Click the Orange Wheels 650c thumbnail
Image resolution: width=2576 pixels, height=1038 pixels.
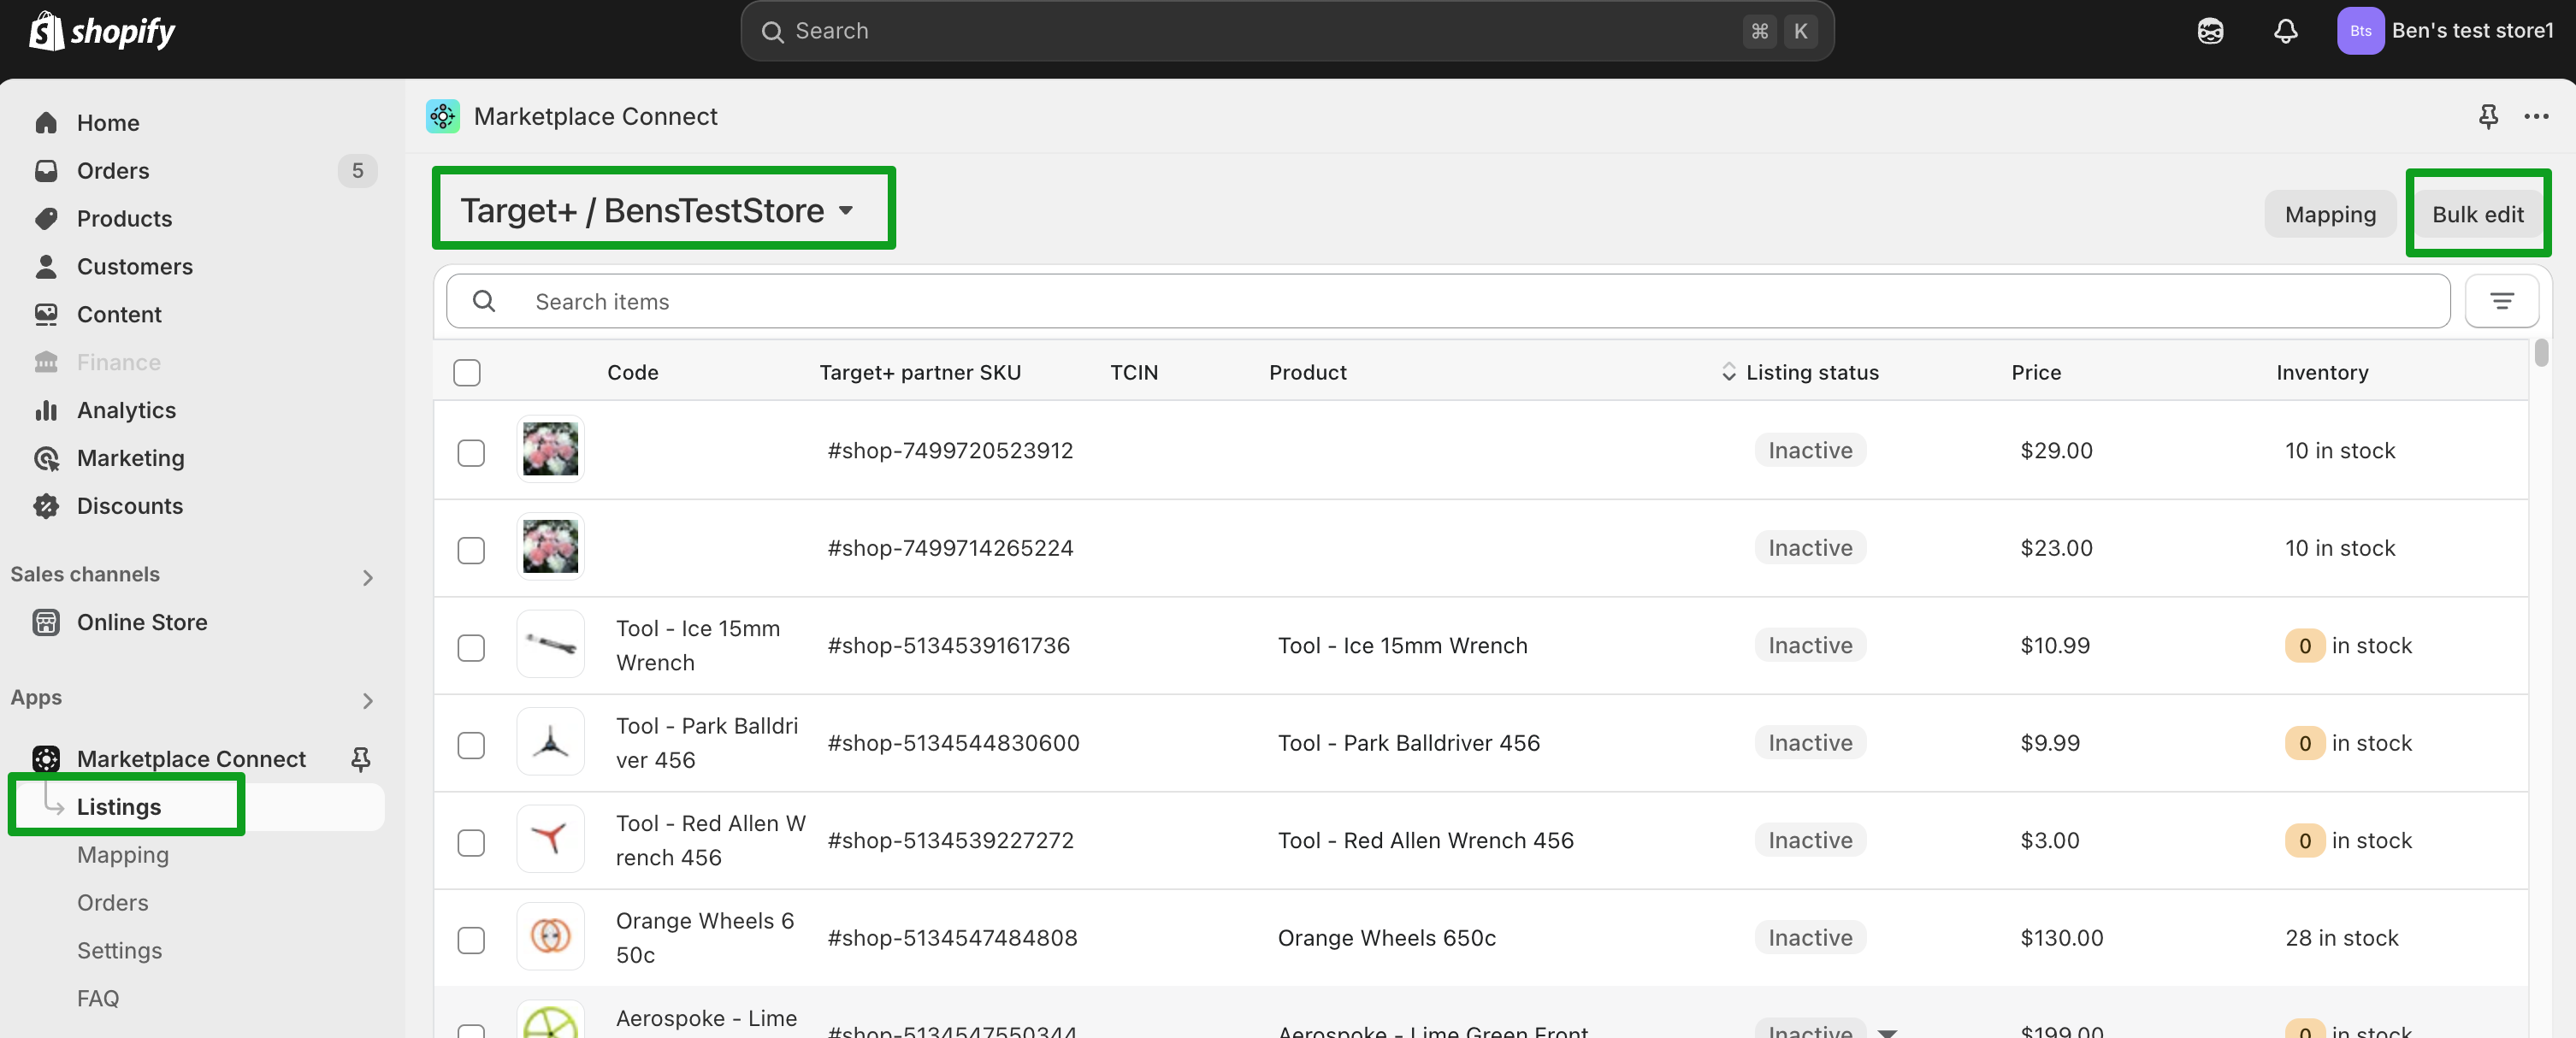point(550,936)
